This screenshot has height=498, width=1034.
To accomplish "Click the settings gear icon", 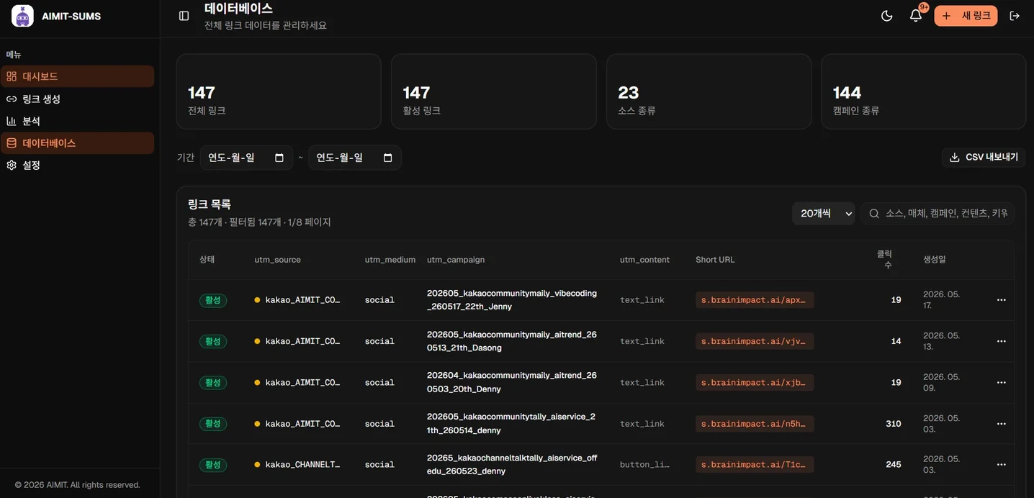I will click(12, 165).
